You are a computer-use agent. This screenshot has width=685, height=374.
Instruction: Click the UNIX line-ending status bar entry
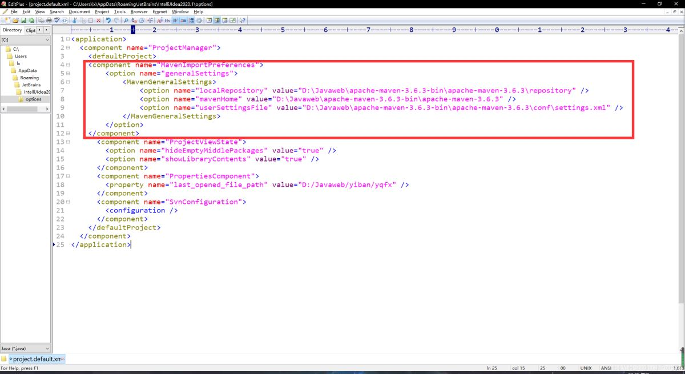coord(586,368)
